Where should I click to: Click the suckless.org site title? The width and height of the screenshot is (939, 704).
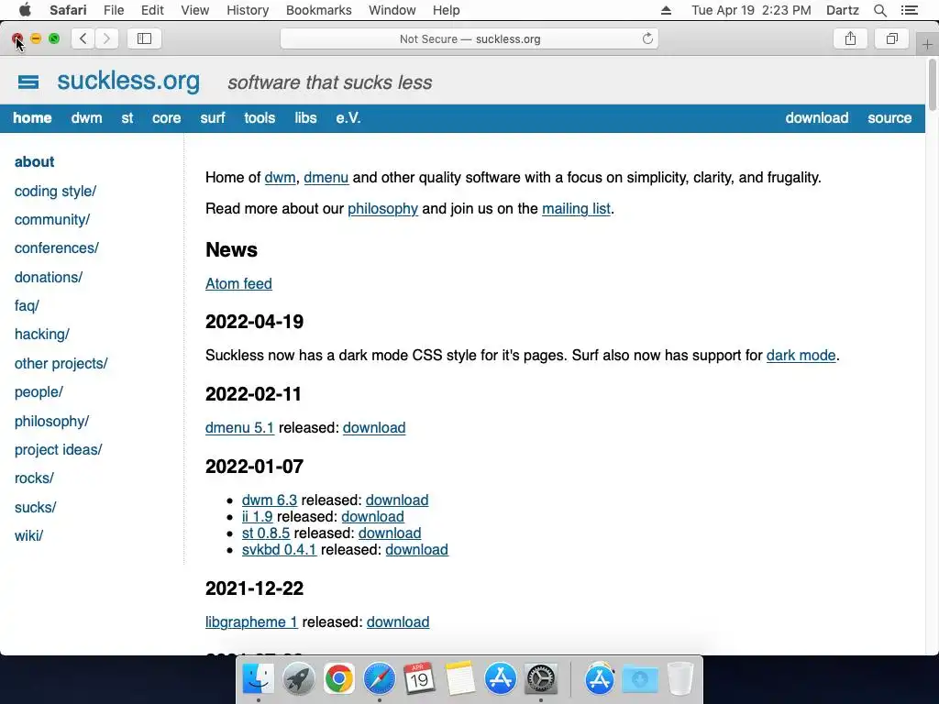pos(128,81)
